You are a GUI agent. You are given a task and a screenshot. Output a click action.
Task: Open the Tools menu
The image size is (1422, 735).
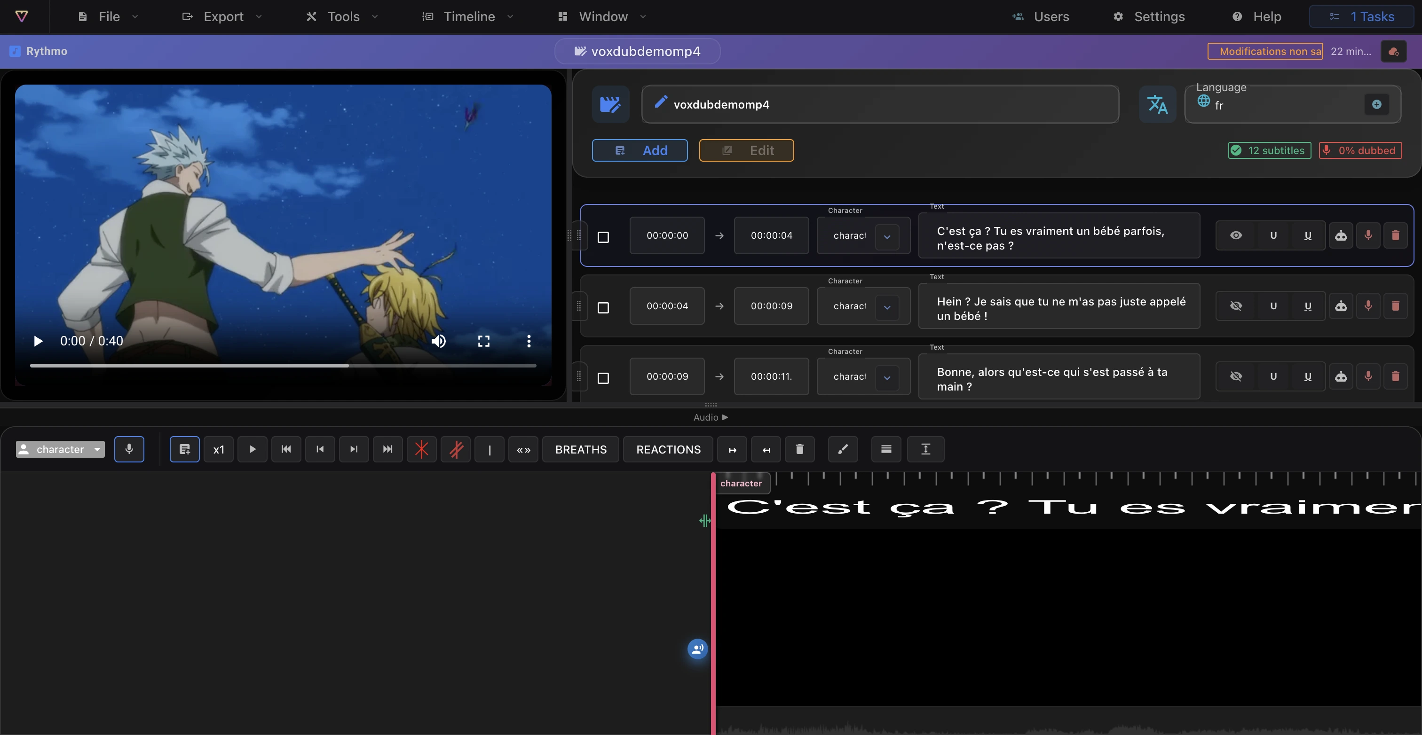click(x=342, y=16)
